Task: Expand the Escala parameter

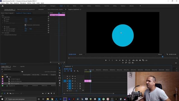Action: [3, 21]
